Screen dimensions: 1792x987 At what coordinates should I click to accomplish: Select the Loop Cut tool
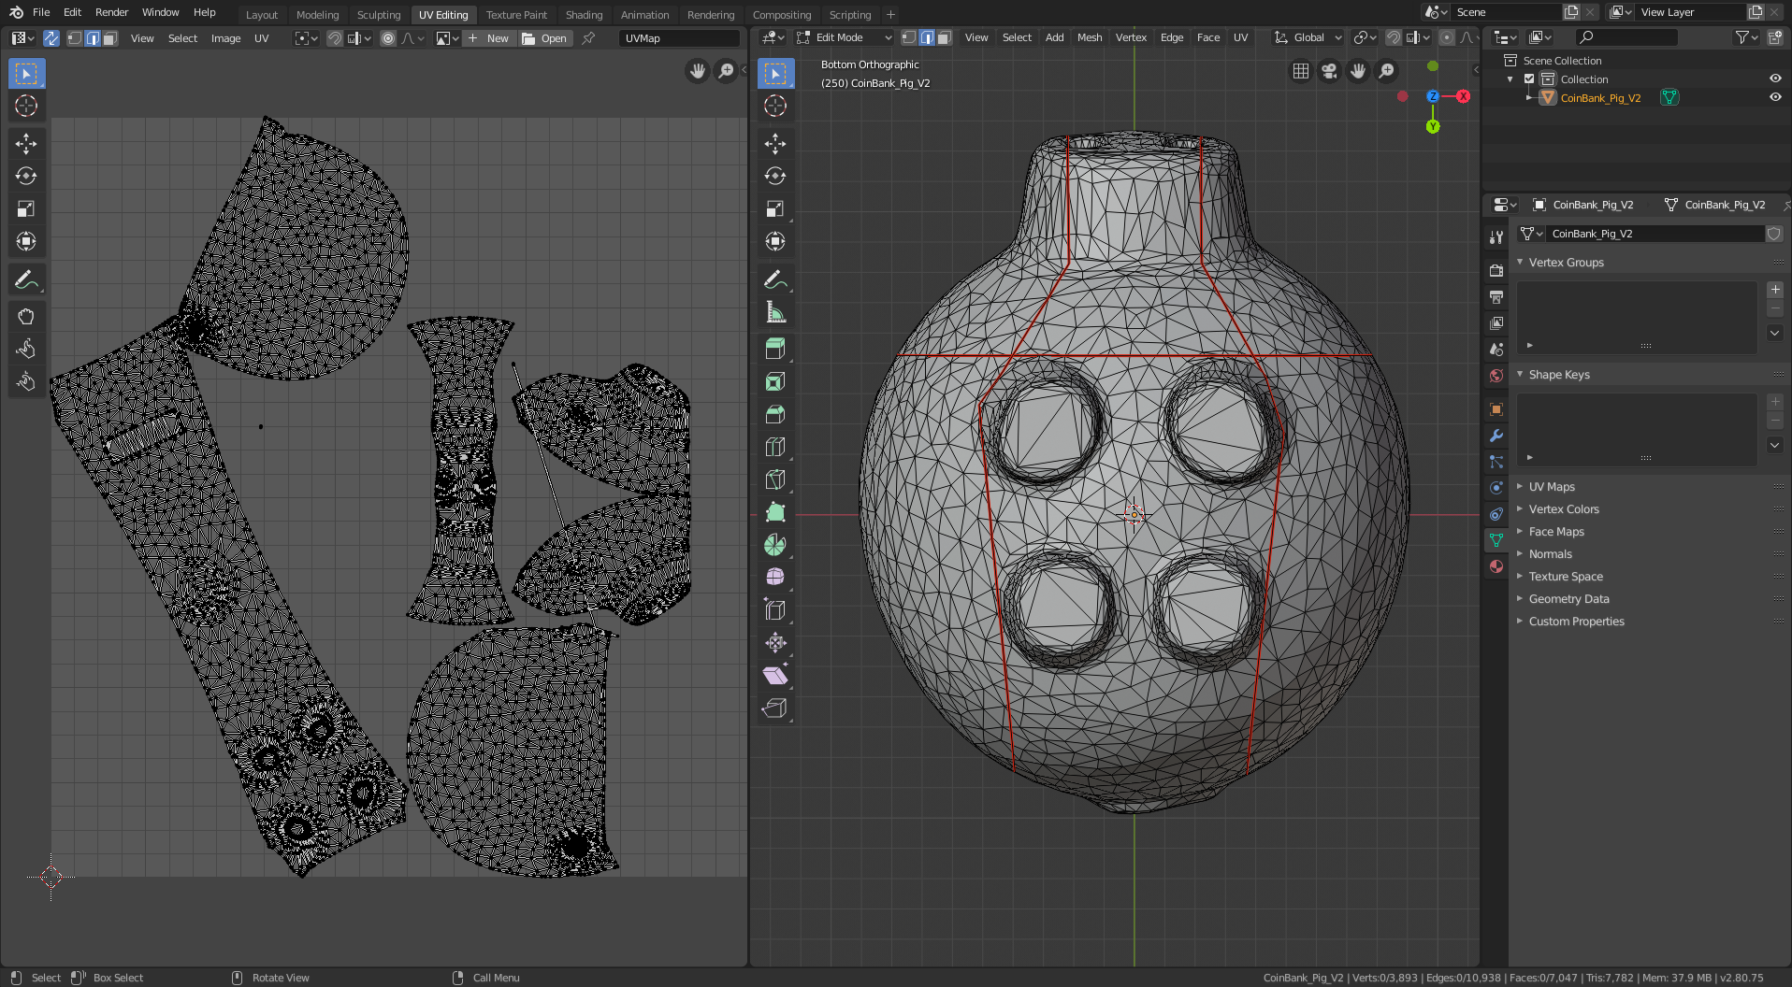coord(774,447)
